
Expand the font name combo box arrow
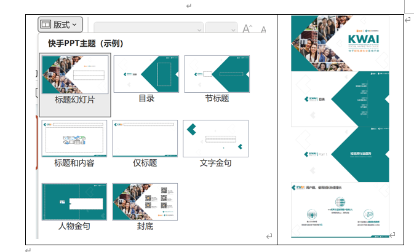tap(199, 30)
